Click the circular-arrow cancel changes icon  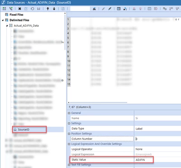point(32,9)
